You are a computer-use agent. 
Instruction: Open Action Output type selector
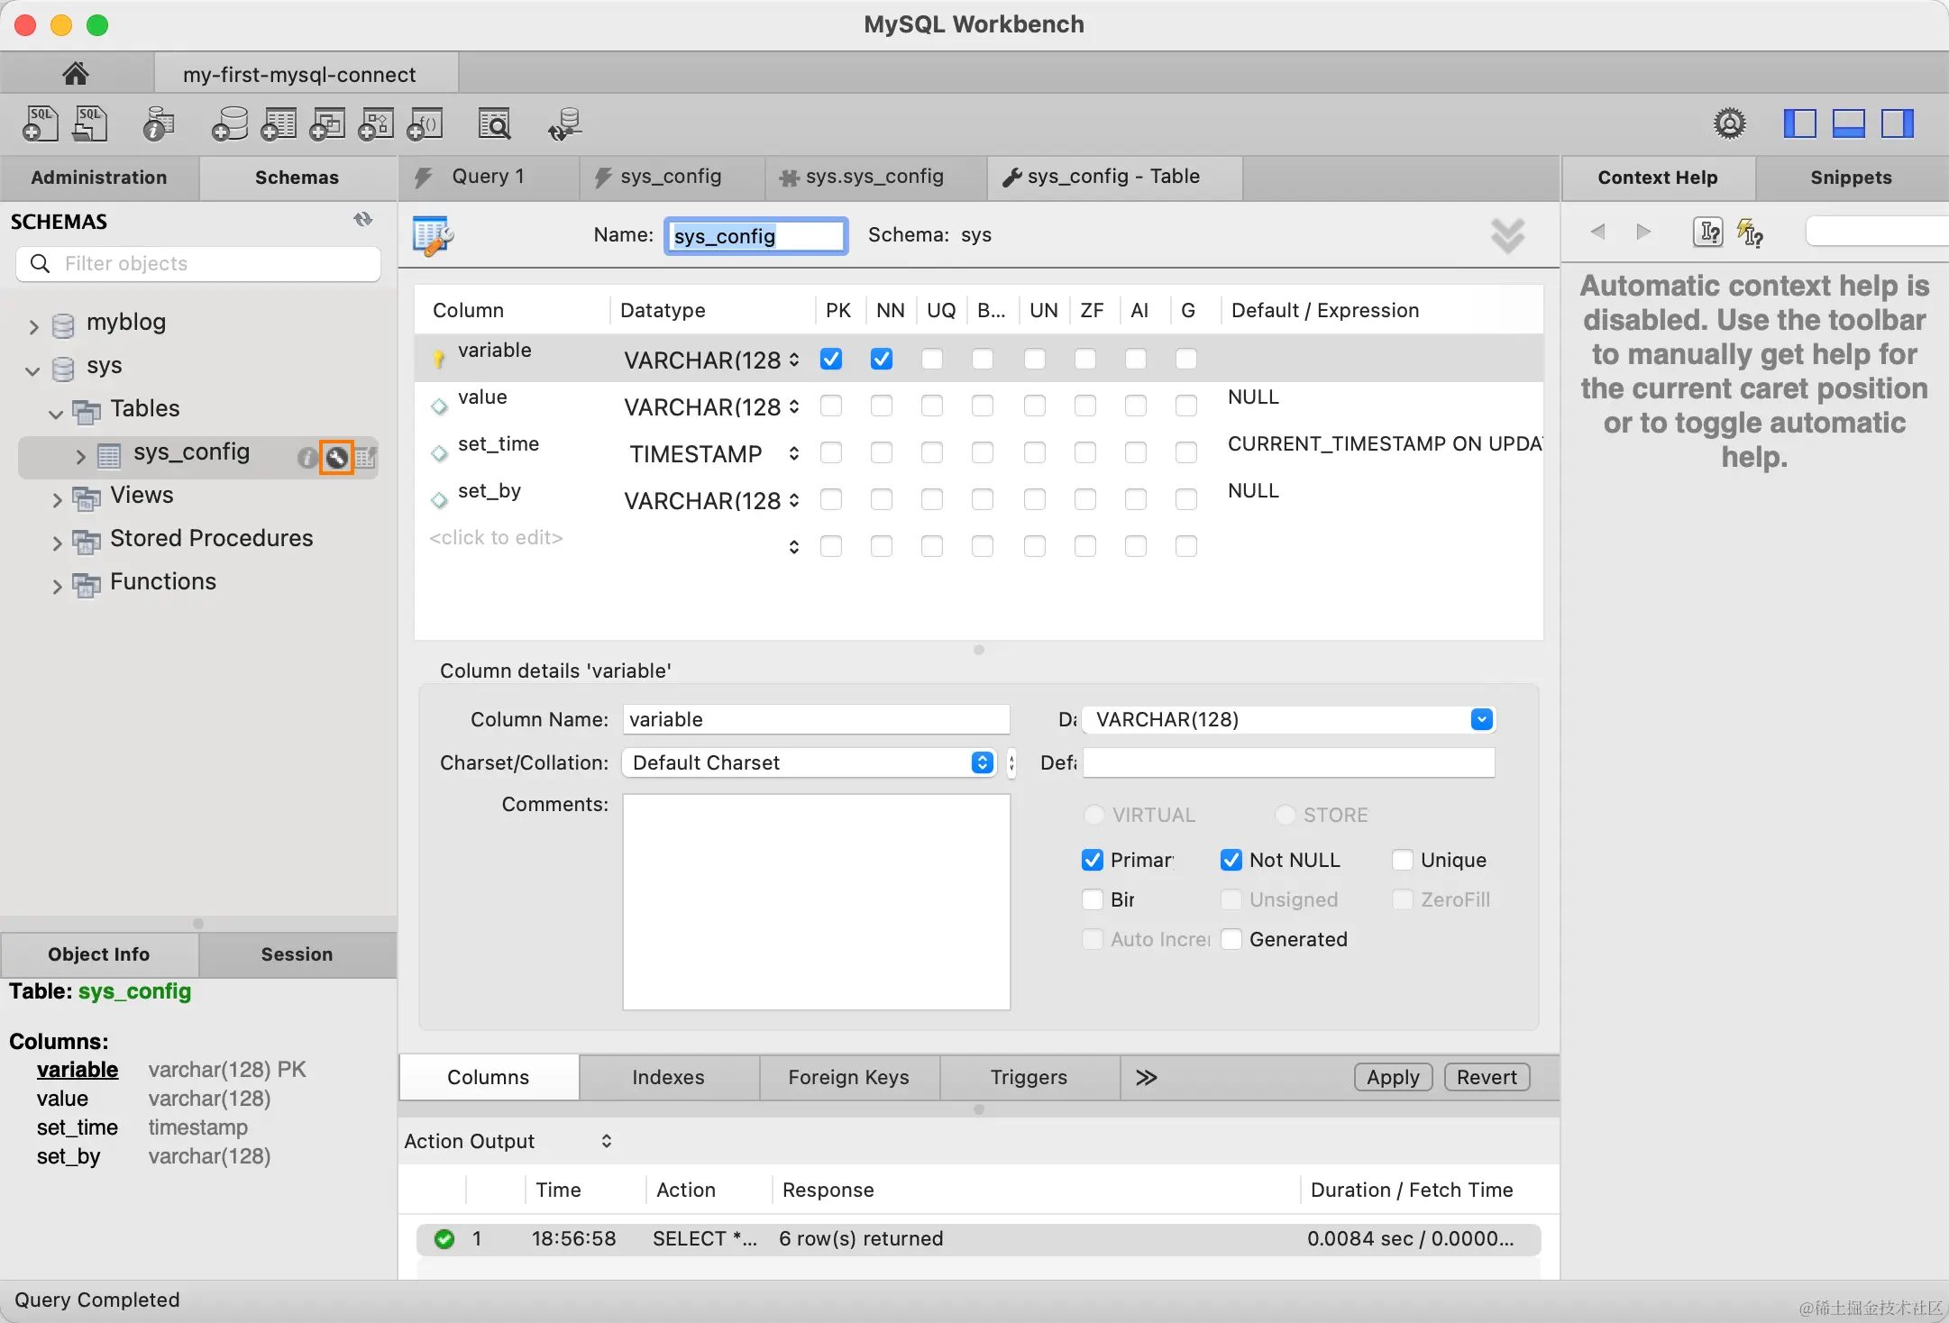(508, 1141)
